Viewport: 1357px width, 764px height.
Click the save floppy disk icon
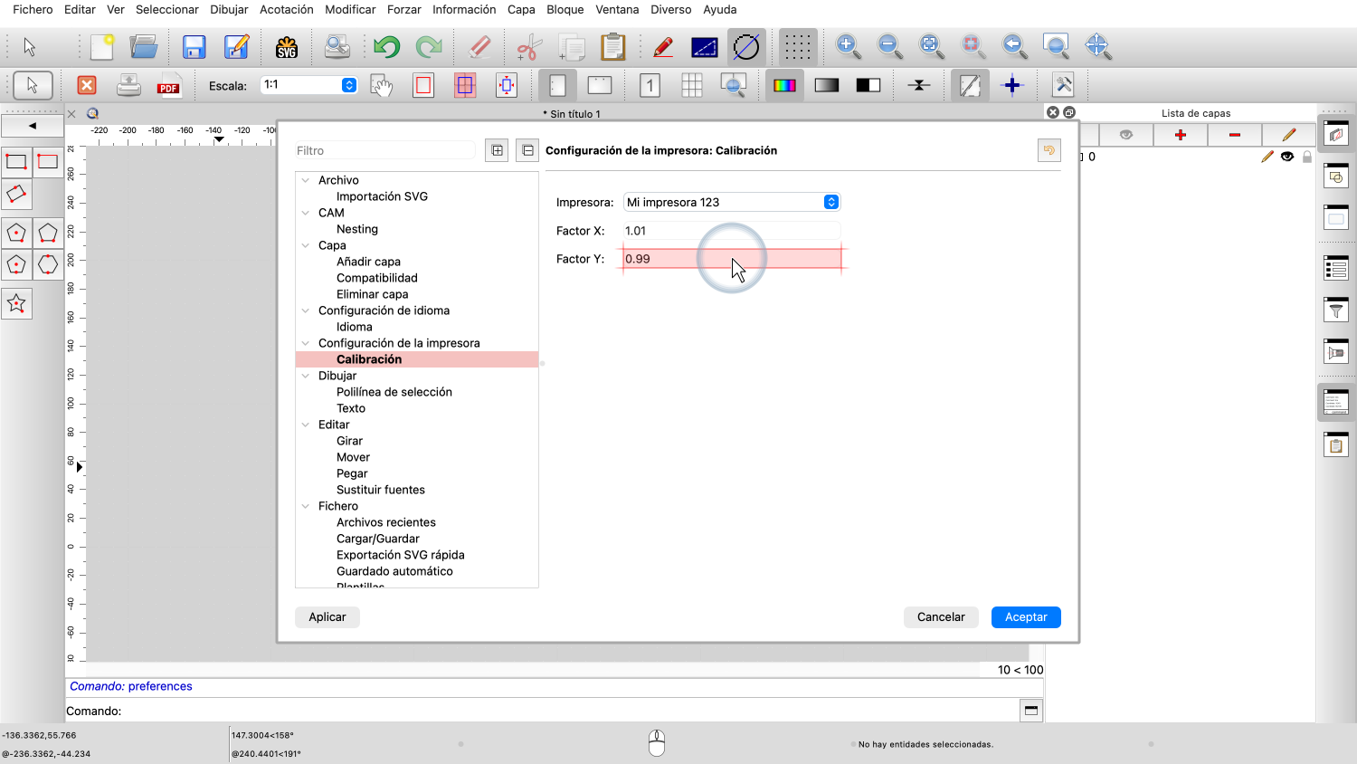194,47
